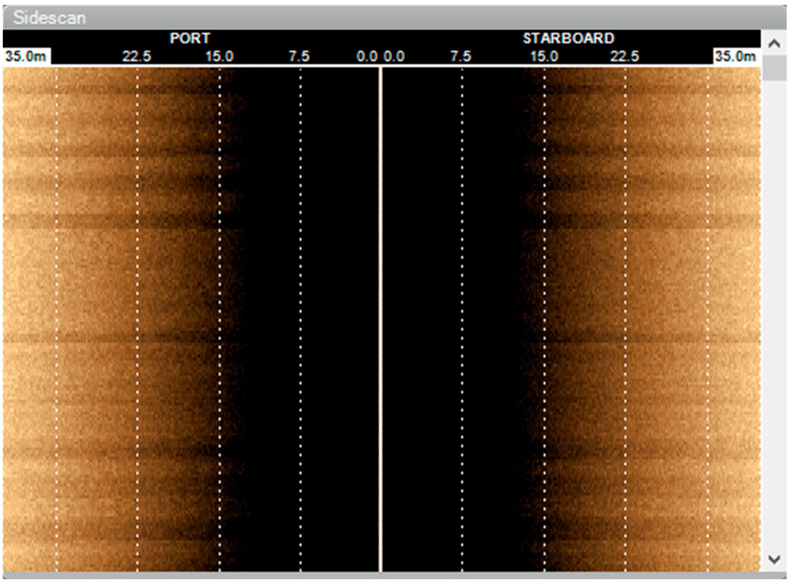
Task: Click the starboard 35.0m range label
Action: point(736,56)
